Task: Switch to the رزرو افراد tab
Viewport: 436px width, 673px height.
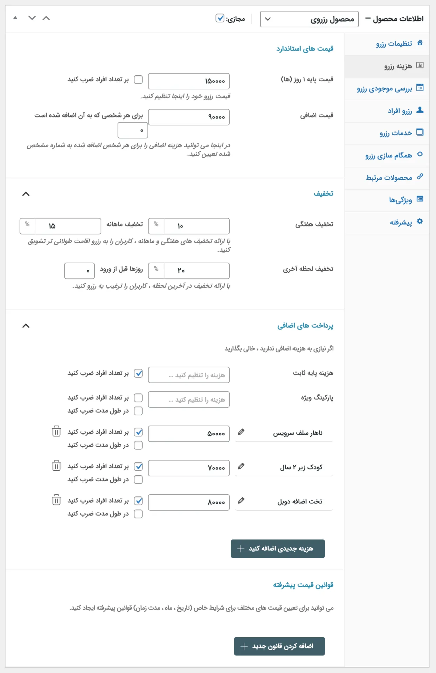Action: (387, 111)
